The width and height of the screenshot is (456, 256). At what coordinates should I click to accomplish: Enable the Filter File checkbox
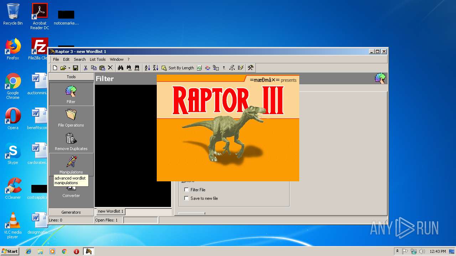[186, 190]
